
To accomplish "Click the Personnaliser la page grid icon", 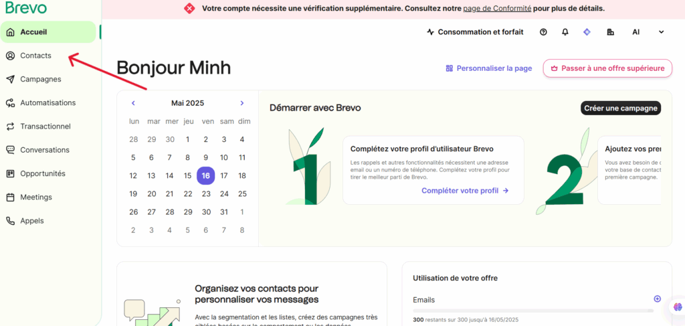I will (449, 68).
